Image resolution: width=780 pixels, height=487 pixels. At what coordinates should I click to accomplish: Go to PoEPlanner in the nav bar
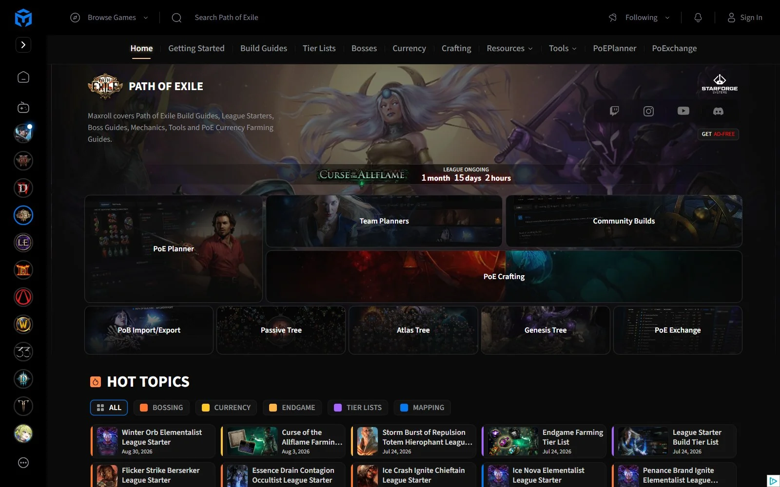coord(615,48)
